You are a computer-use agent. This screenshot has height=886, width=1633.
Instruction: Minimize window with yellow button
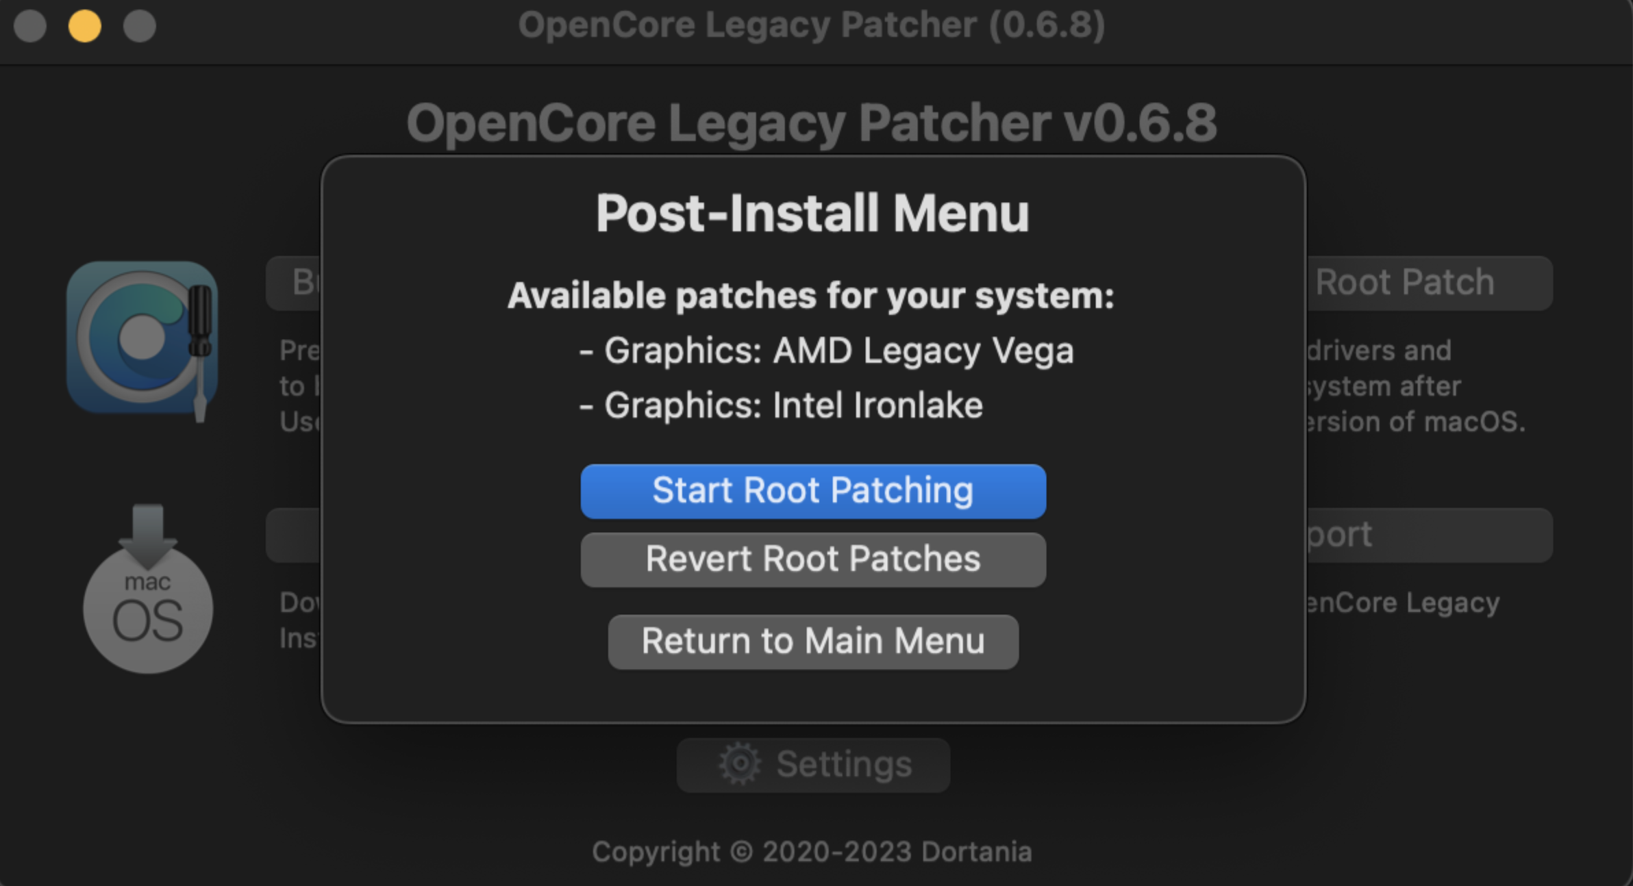click(x=85, y=26)
